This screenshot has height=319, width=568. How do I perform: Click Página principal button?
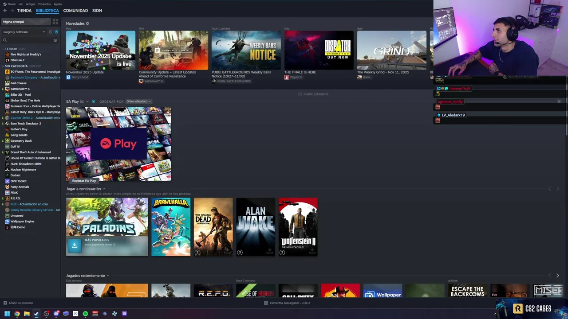[26, 22]
